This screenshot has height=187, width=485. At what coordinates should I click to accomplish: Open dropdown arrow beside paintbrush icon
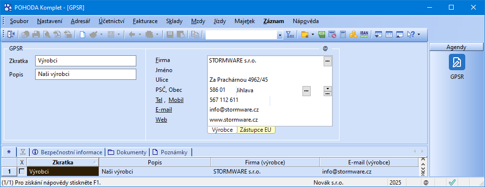click(x=101, y=35)
